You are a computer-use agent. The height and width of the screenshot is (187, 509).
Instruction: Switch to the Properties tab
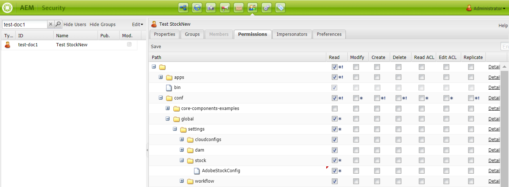click(x=165, y=34)
